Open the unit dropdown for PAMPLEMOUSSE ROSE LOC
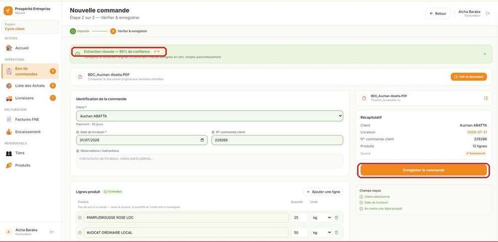 (x=321, y=218)
